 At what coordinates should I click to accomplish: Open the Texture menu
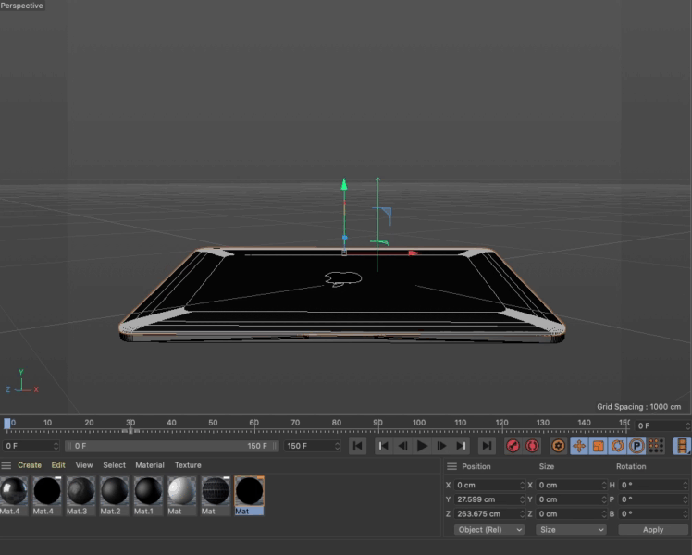click(188, 465)
